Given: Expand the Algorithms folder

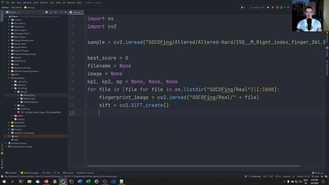Looking at the screenshot, I should [x=9, y=27].
